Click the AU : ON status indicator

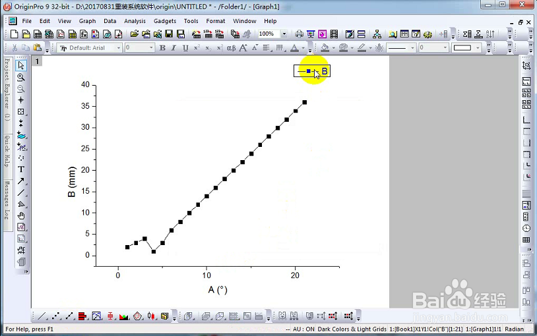click(303, 329)
